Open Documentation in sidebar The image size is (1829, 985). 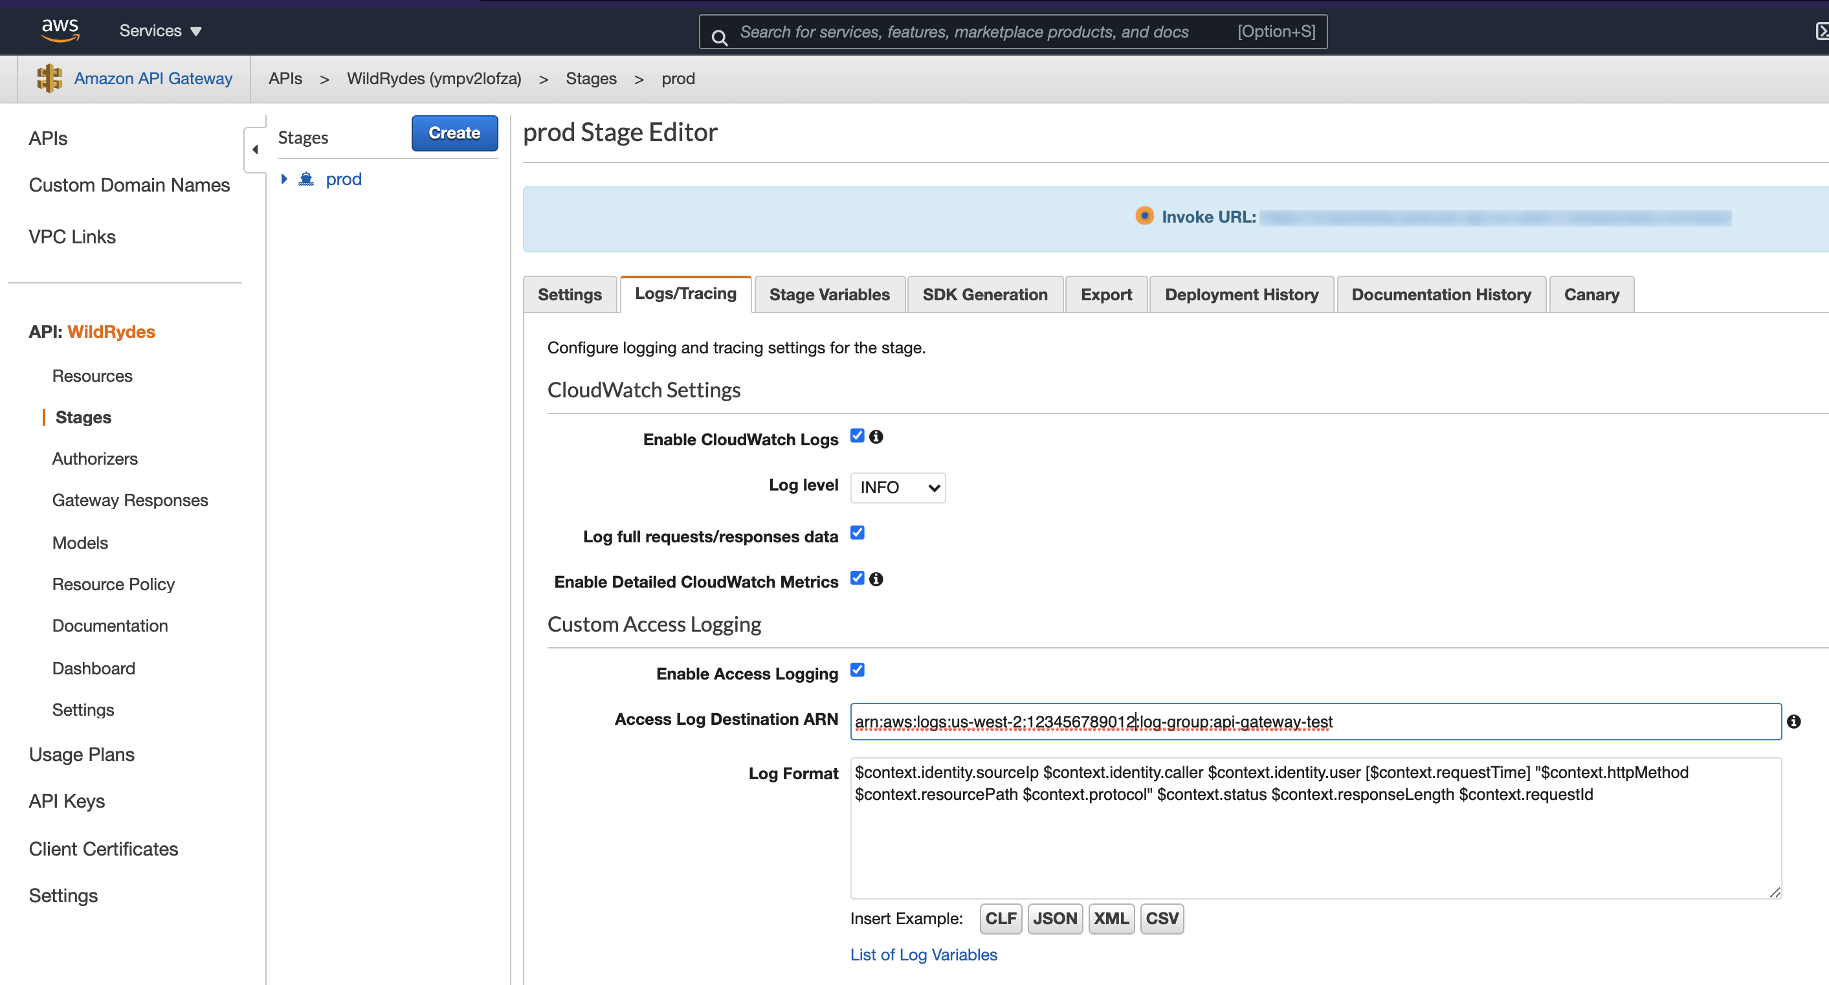(x=110, y=626)
